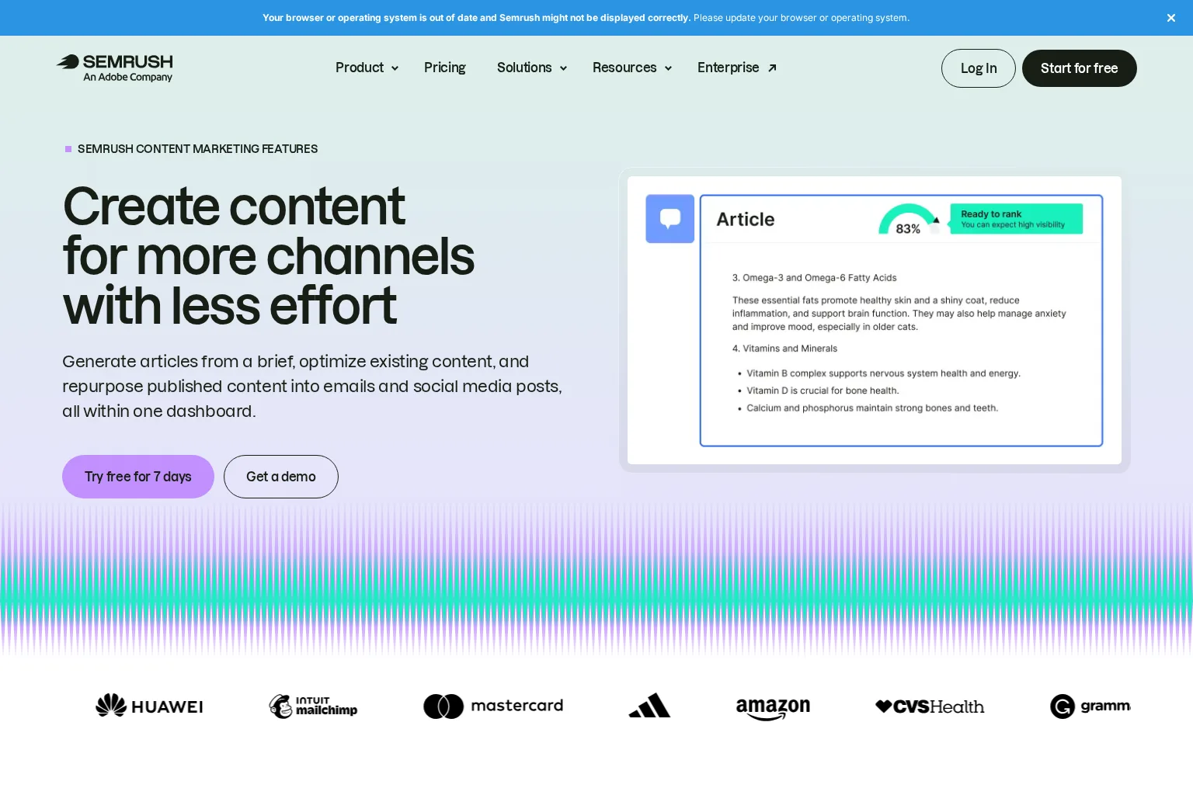Open the Solutions dropdown chevron
This screenshot has height=795, width=1193.
pyautogui.click(x=563, y=68)
